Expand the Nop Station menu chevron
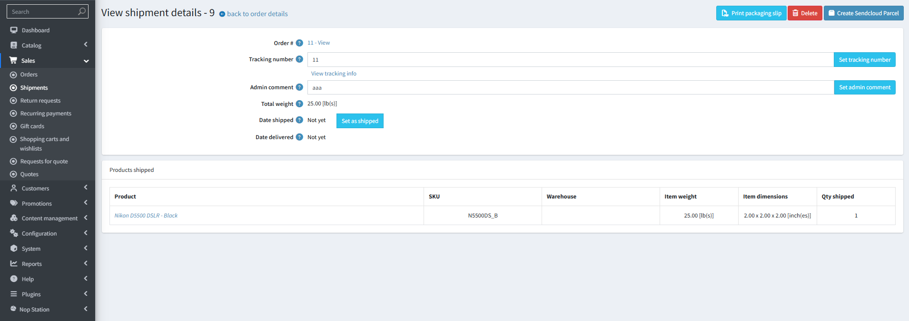This screenshot has width=909, height=321. click(x=86, y=309)
